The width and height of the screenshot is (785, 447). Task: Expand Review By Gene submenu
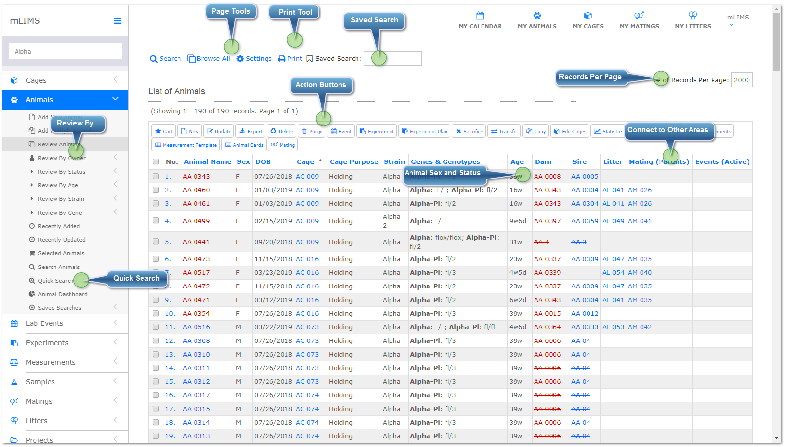click(65, 213)
